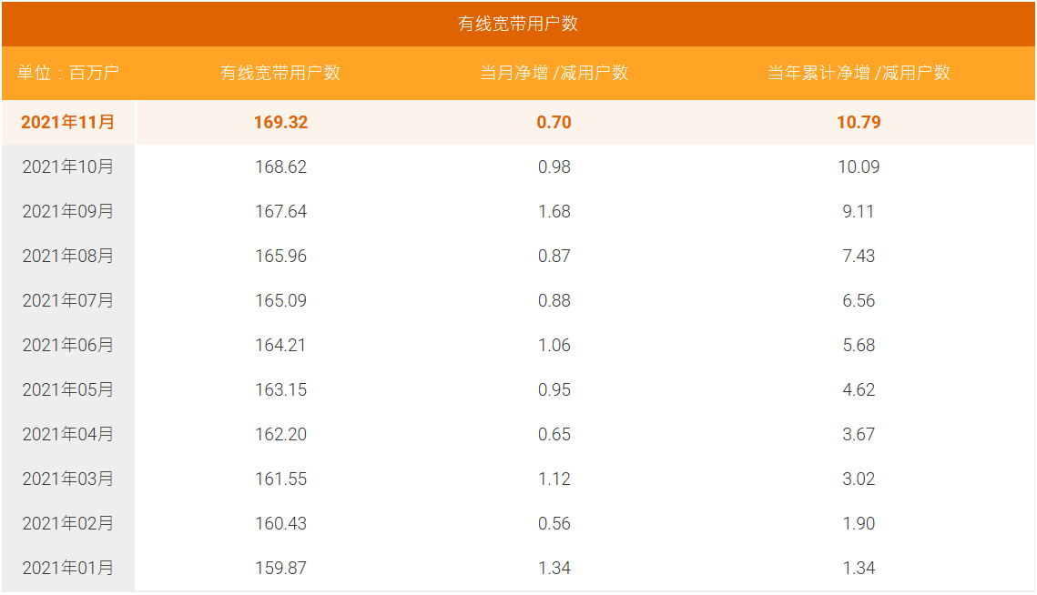The height and width of the screenshot is (595, 1037).
Task: Select the 6.56 cumulative increase cell
Action: coord(859,300)
